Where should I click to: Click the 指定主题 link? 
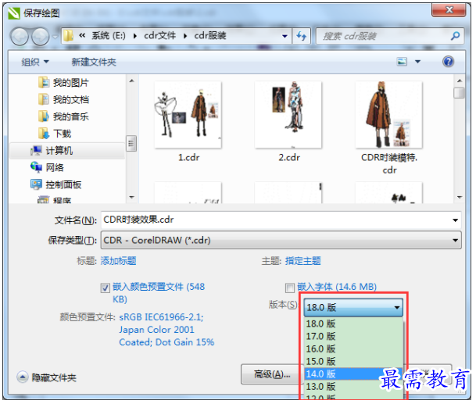pos(303,261)
